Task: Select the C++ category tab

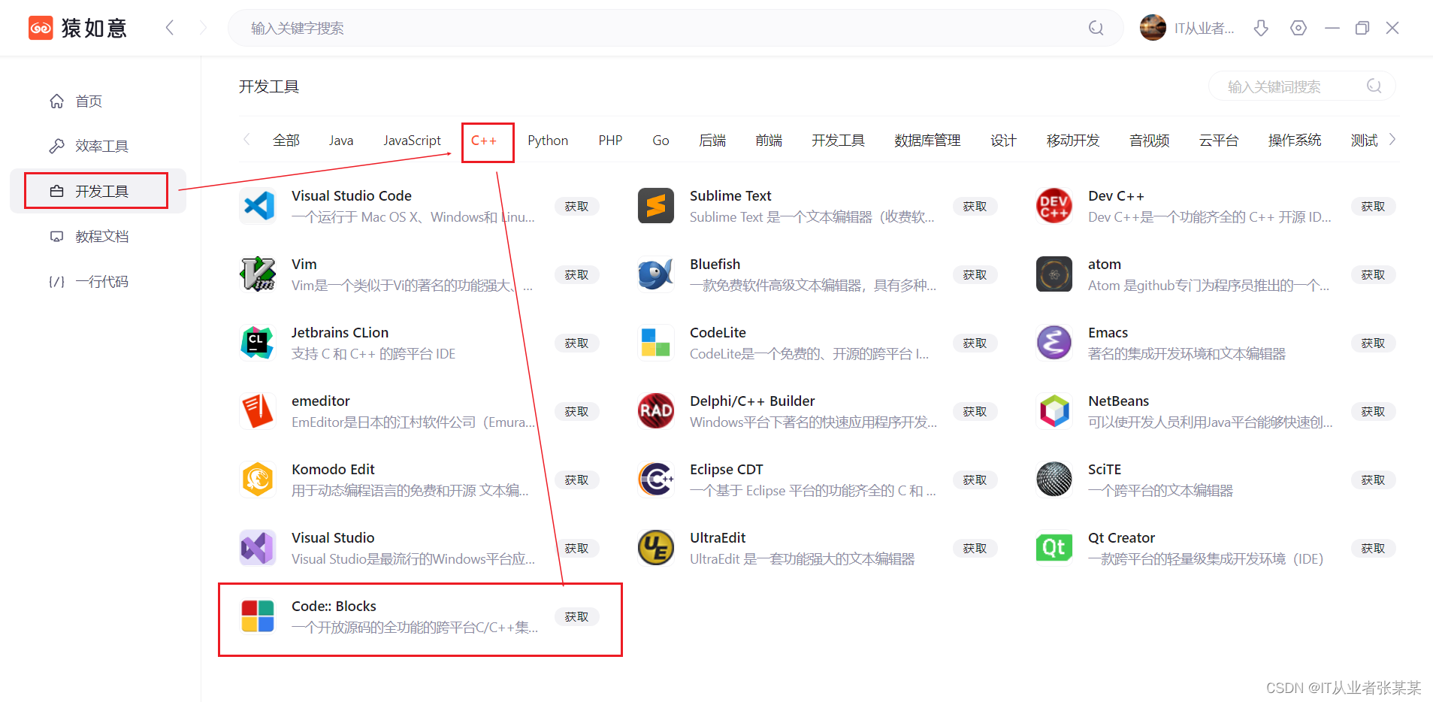Action: tap(484, 141)
